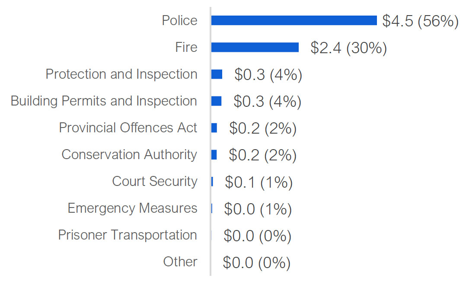Click the Fire bar in the chart
Viewport: 466px width, 294px height.
pyautogui.click(x=255, y=47)
